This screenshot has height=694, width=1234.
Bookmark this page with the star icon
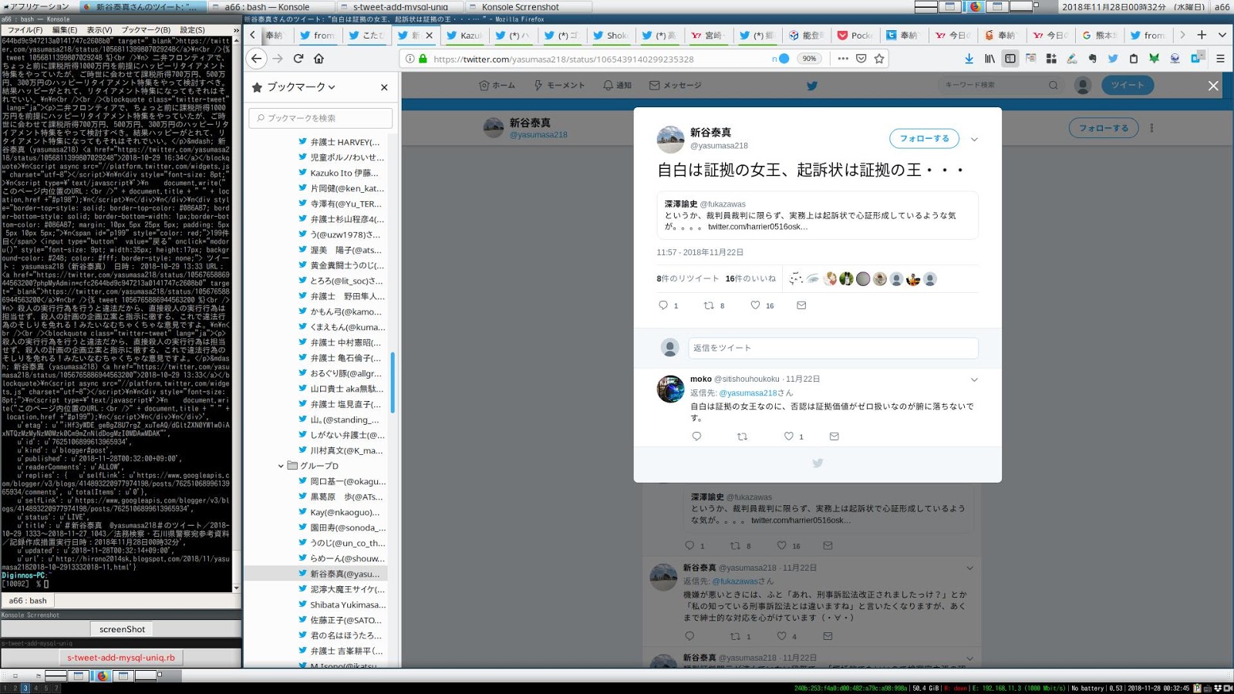[x=879, y=59]
